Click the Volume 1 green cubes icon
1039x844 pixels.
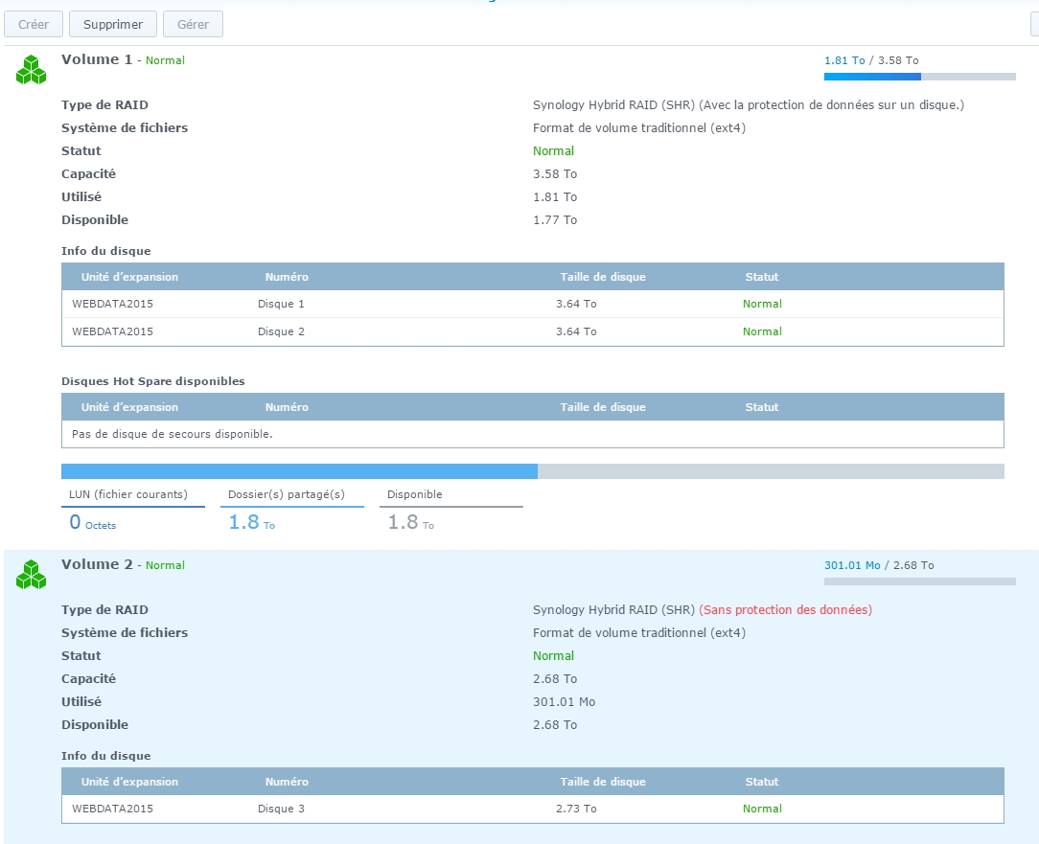pyautogui.click(x=32, y=70)
